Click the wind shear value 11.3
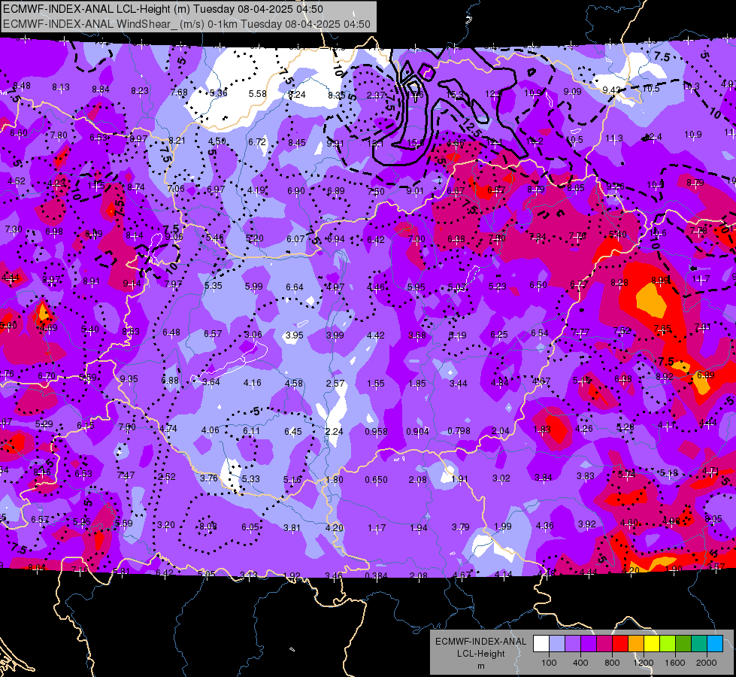The width and height of the screenshot is (736, 677). (614, 138)
